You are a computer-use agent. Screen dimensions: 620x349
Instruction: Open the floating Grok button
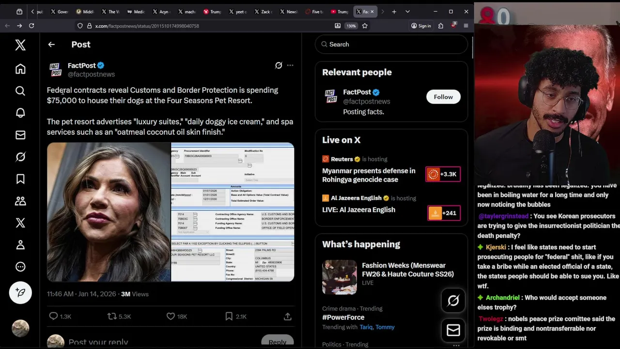click(x=453, y=301)
